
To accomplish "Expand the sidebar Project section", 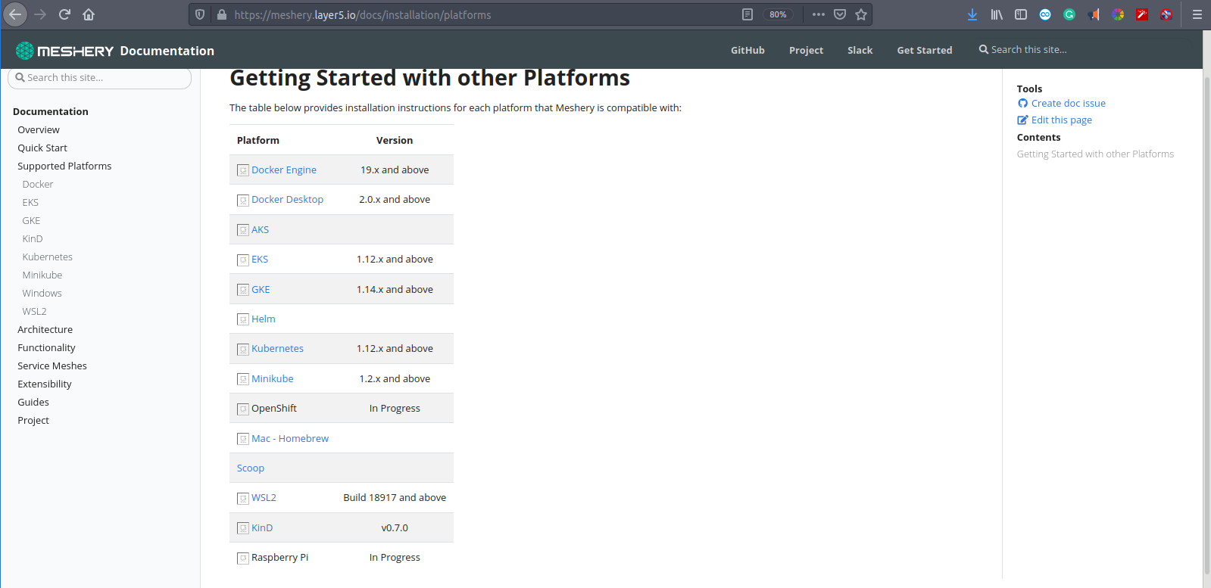I will coord(33,421).
